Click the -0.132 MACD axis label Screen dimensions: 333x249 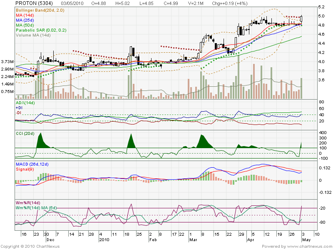[x=325, y=192]
